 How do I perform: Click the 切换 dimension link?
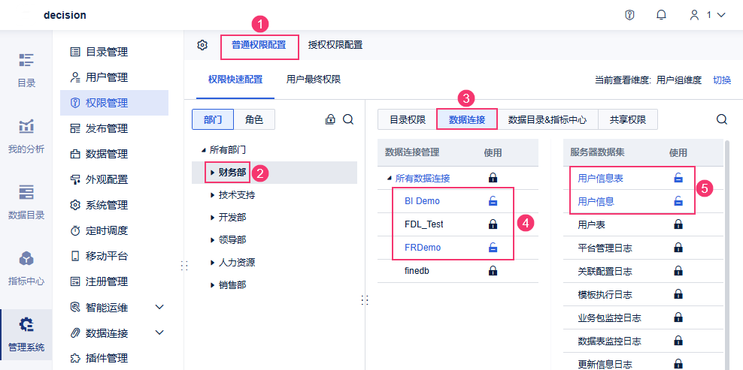pos(722,80)
